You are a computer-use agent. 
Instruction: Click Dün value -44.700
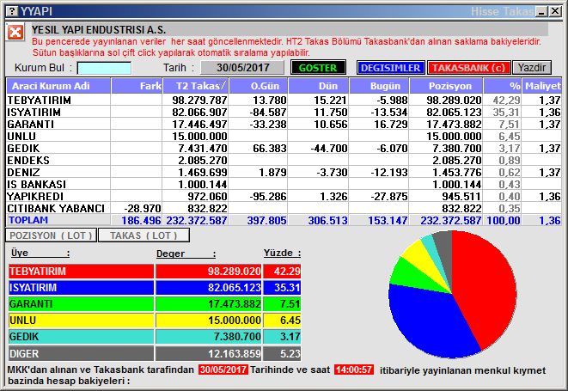coord(329,148)
